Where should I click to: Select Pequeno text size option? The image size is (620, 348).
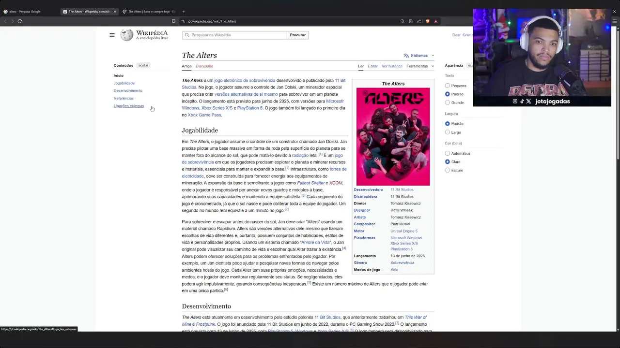tap(447, 86)
